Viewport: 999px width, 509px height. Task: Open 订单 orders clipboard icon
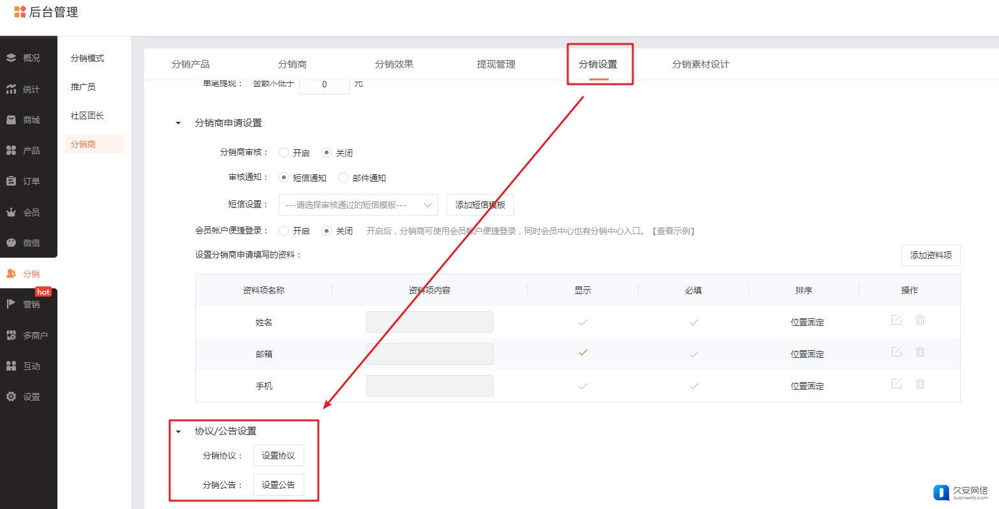click(11, 181)
